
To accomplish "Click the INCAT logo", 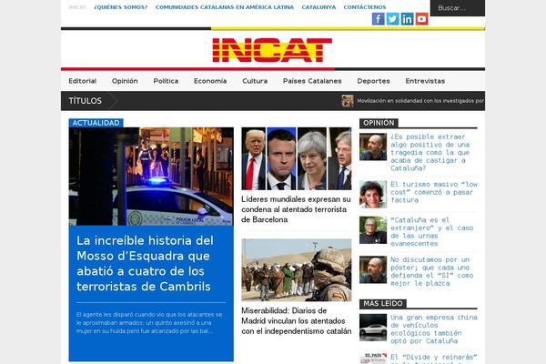I will (272, 50).
